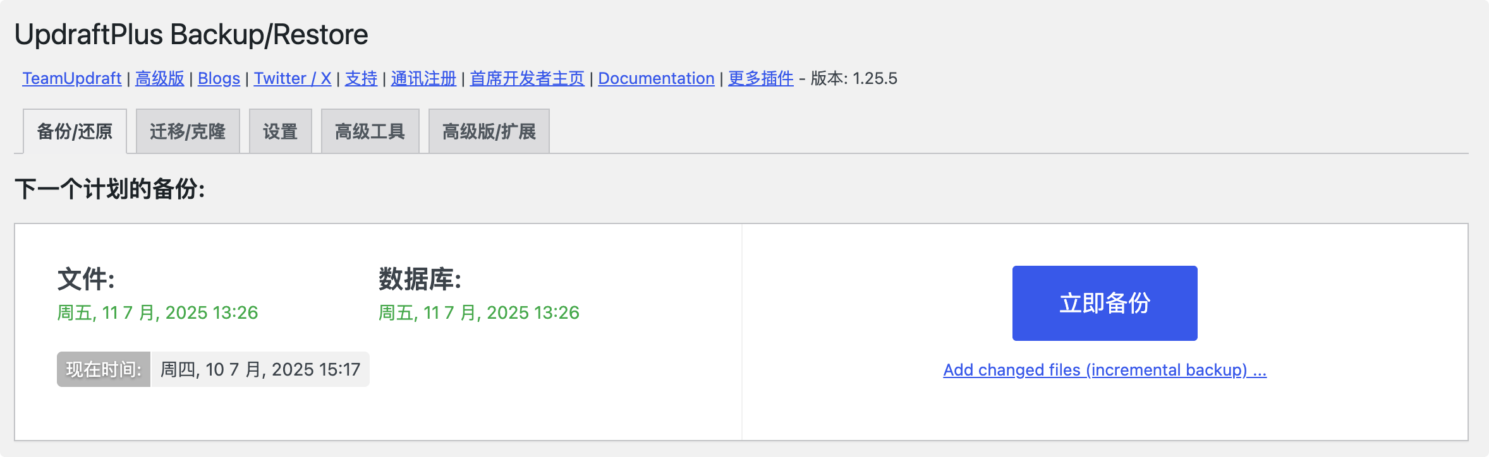Open the 高级版/扩展 tab
The image size is (1489, 457).
(489, 131)
